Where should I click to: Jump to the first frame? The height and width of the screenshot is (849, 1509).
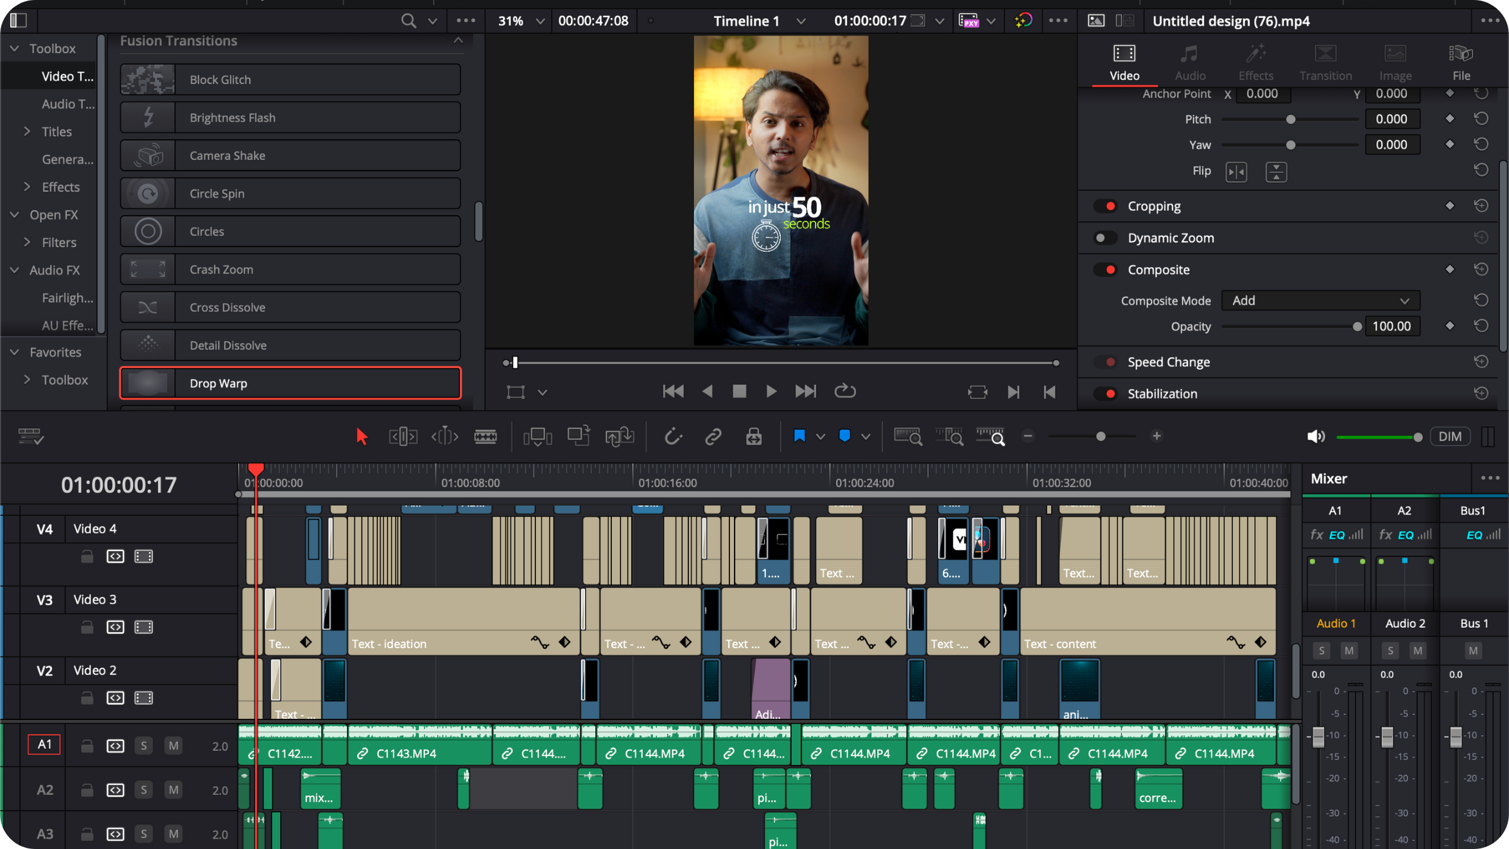(672, 391)
